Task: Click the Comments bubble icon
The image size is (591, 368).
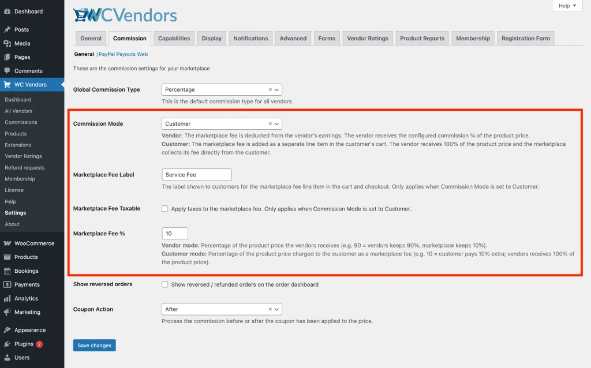Action: [x=7, y=71]
